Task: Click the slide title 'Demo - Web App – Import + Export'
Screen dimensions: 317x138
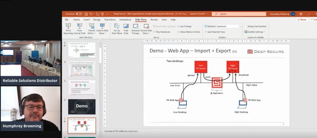Action: 190,51
